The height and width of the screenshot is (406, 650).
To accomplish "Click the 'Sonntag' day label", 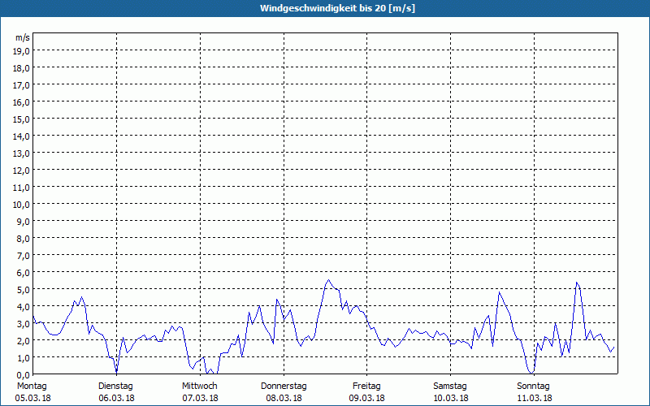I will click(x=533, y=387).
